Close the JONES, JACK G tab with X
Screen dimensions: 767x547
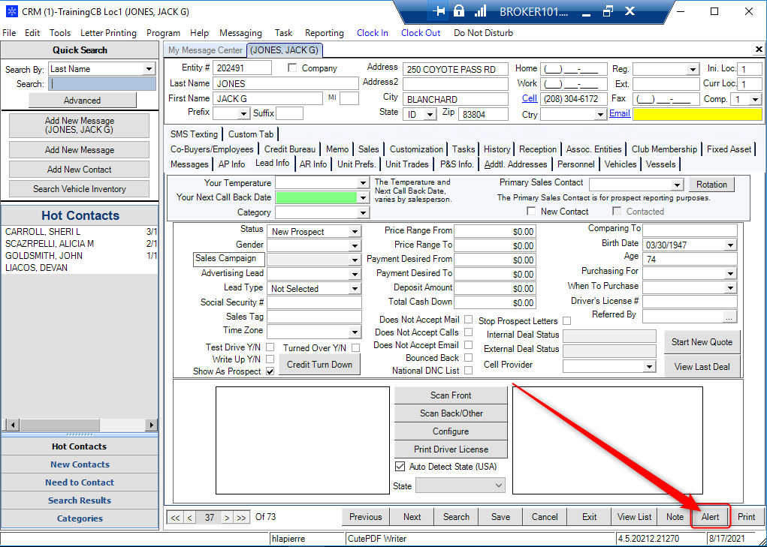pyautogui.click(x=759, y=50)
